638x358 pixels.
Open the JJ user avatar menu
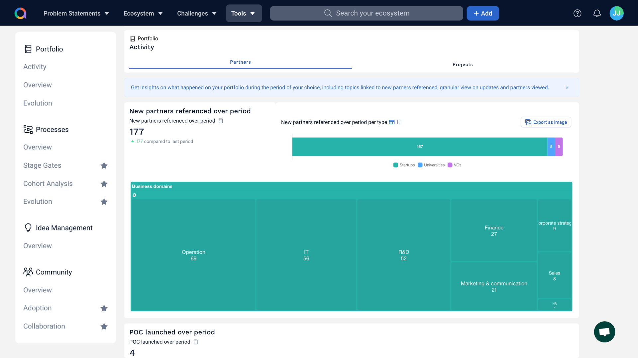click(616, 13)
